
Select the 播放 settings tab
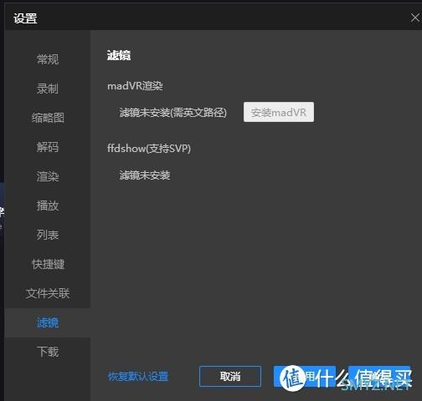(48, 206)
